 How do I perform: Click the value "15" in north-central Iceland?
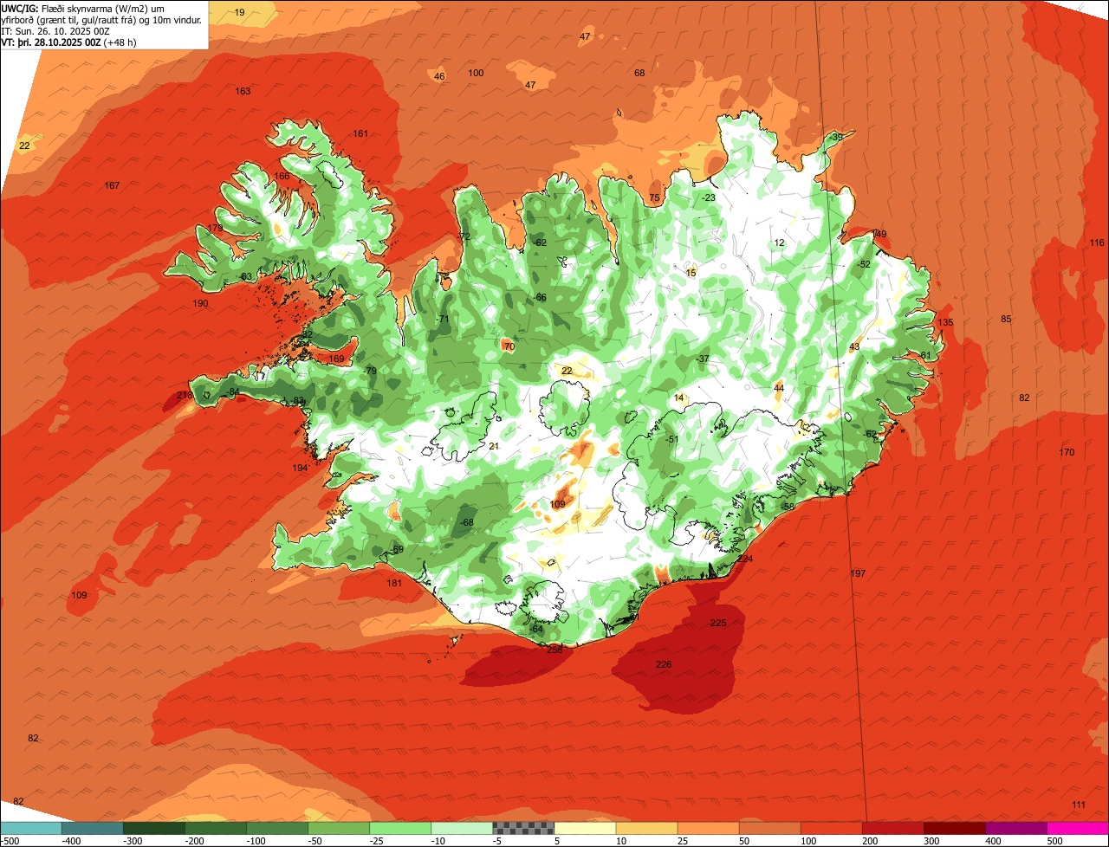click(691, 273)
